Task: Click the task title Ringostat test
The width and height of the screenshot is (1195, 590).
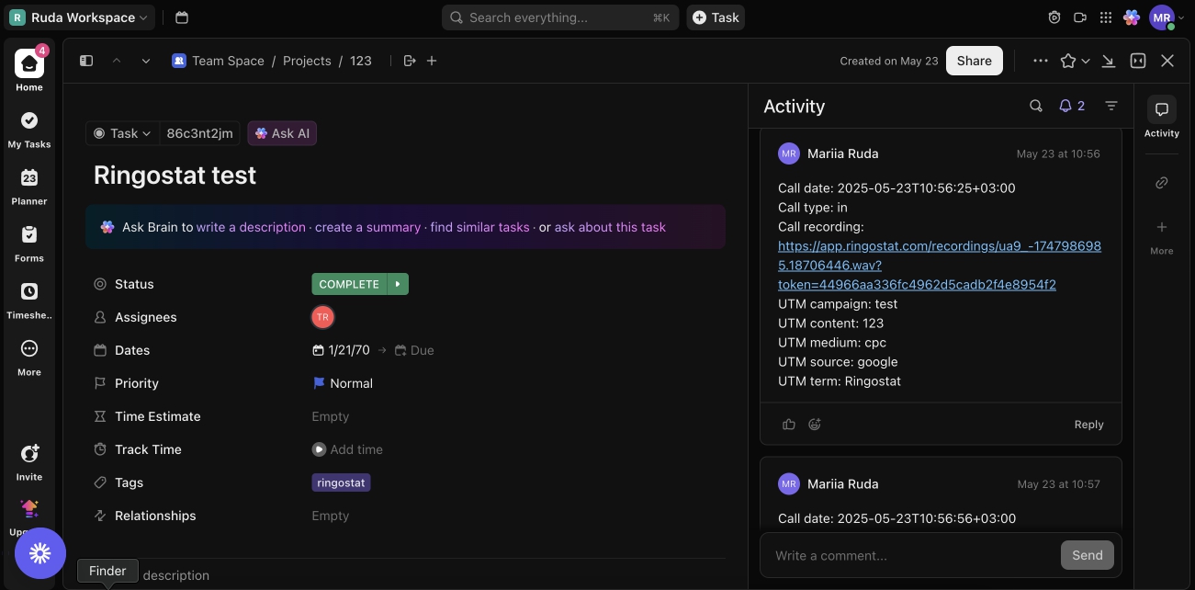Action: 175,175
